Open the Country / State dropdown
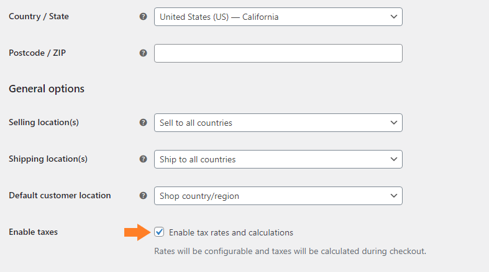Viewport: 489px width, 272px height. pos(278,17)
